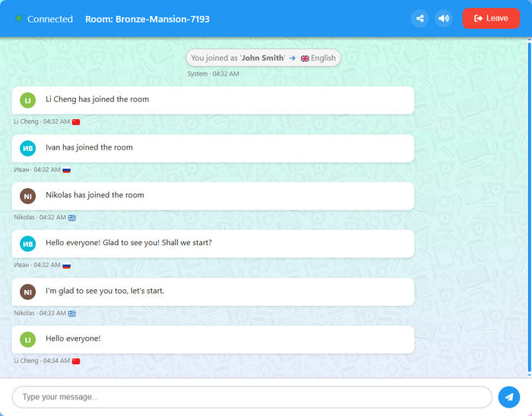Click NI avatar beside 'let's start' message
This screenshot has width=532, height=416.
28,292
